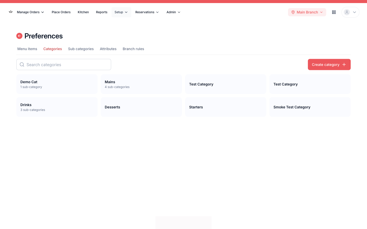The height and width of the screenshot is (229, 367).
Task: Open the apps grid icon
Action: (334, 12)
